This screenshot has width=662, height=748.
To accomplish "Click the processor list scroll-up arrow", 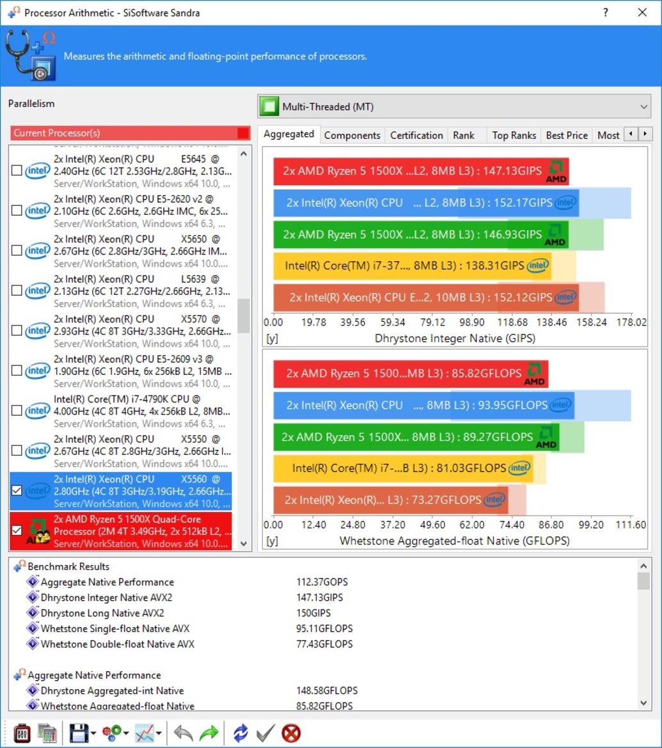I will [244, 154].
